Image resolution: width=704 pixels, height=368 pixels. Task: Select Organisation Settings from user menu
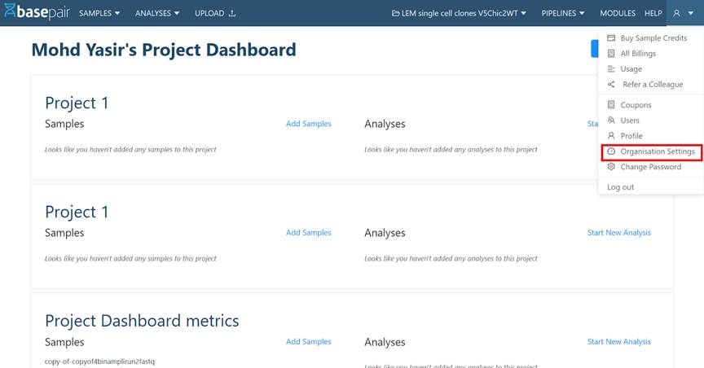pyautogui.click(x=657, y=151)
